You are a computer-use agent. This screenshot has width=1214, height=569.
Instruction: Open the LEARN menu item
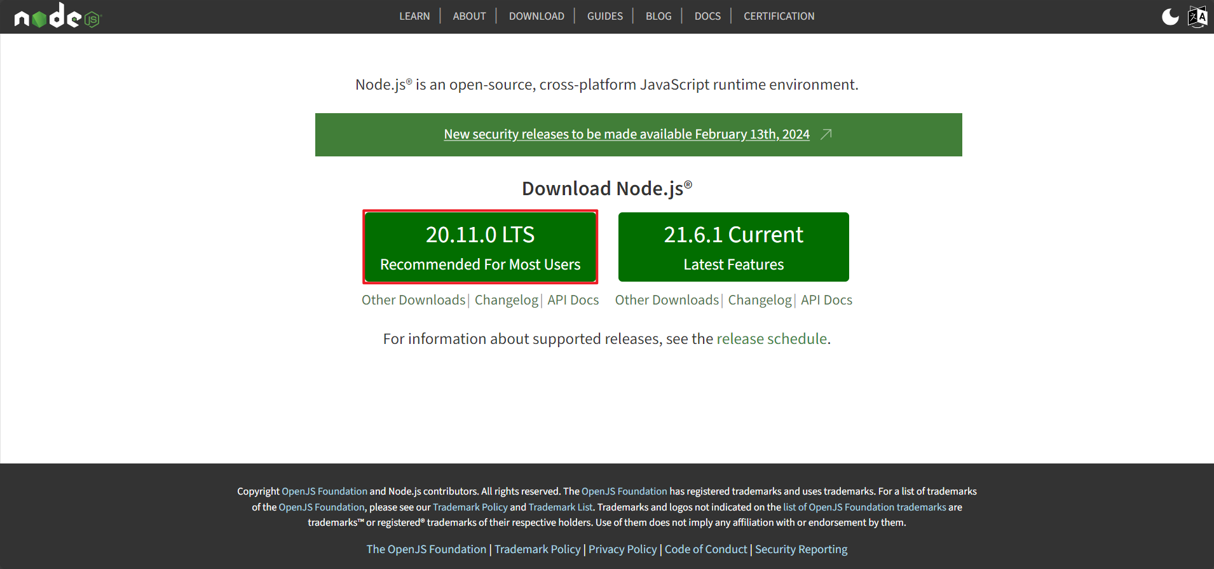[414, 17]
